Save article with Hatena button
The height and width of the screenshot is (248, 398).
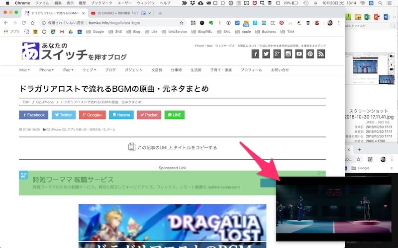click(x=121, y=115)
